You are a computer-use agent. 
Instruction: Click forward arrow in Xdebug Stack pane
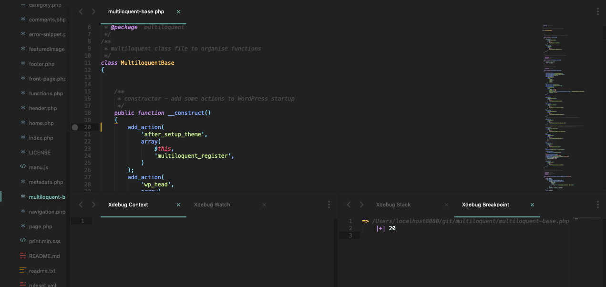tap(361, 205)
